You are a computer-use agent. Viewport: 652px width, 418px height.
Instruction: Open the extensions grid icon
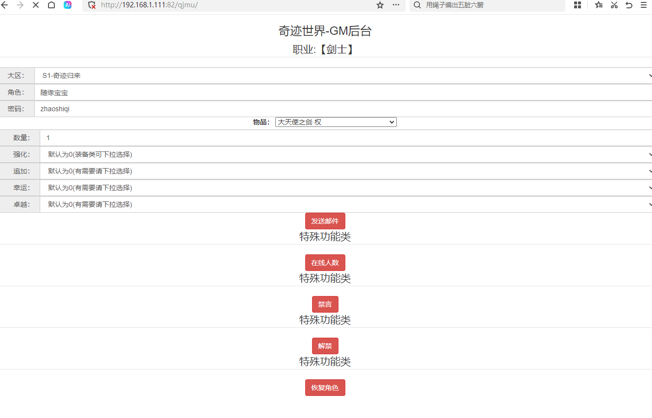(x=578, y=5)
